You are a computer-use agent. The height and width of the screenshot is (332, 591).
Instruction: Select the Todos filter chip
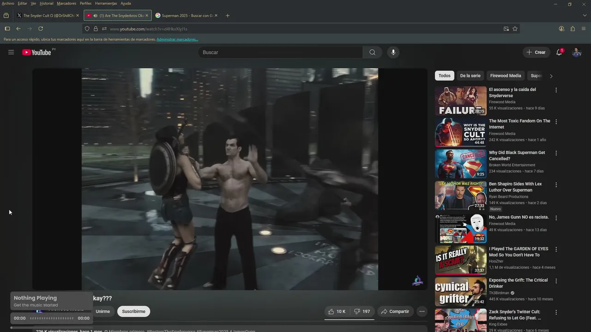pos(444,76)
